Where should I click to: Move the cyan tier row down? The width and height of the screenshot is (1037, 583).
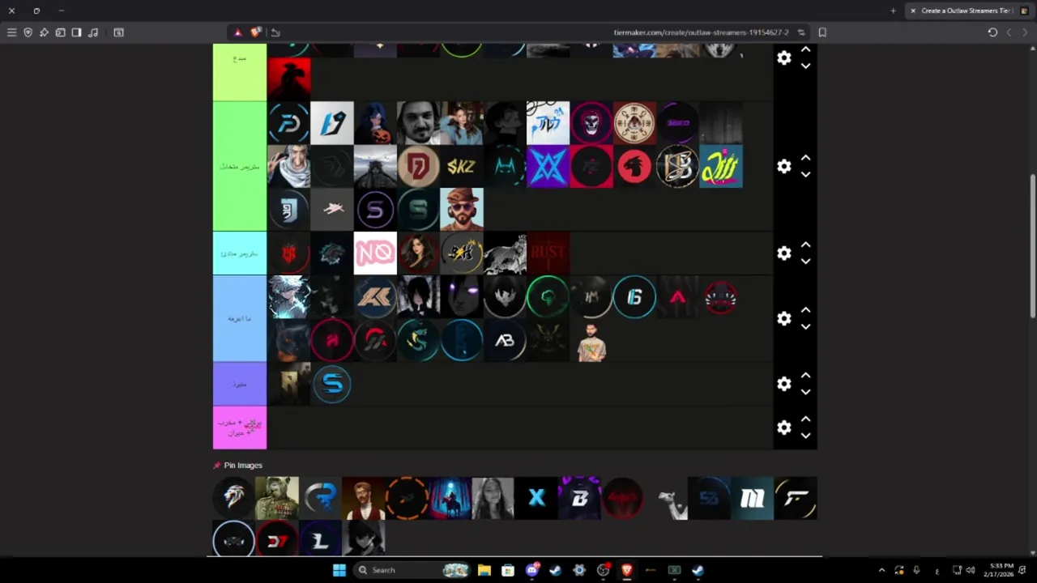pos(805,262)
